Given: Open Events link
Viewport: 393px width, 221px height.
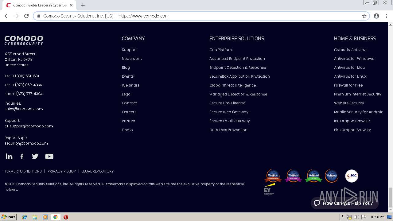Looking at the screenshot, I should click(128, 76).
